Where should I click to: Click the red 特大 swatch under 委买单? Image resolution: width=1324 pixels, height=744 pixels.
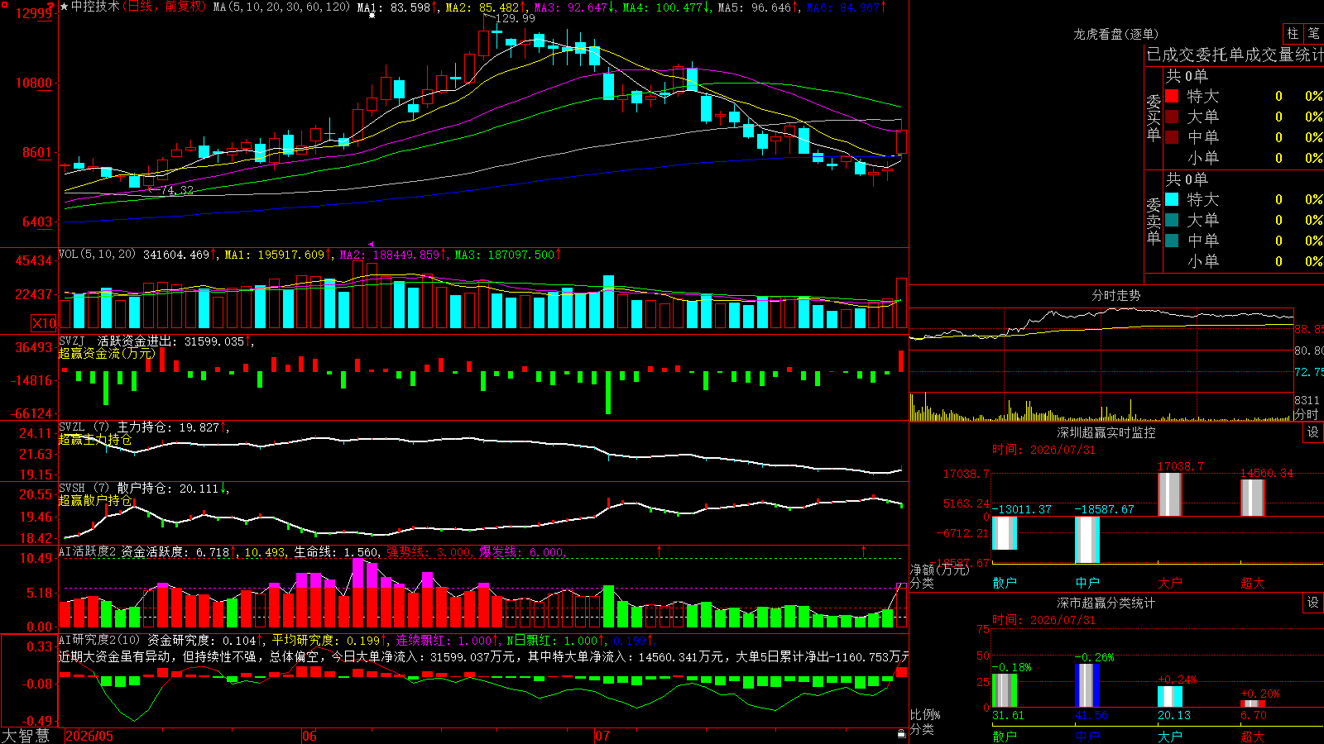point(1172,96)
